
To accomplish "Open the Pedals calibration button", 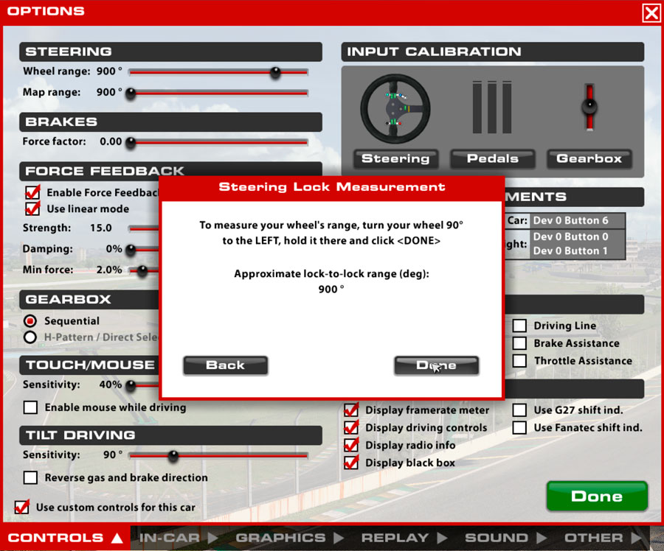I will [492, 158].
